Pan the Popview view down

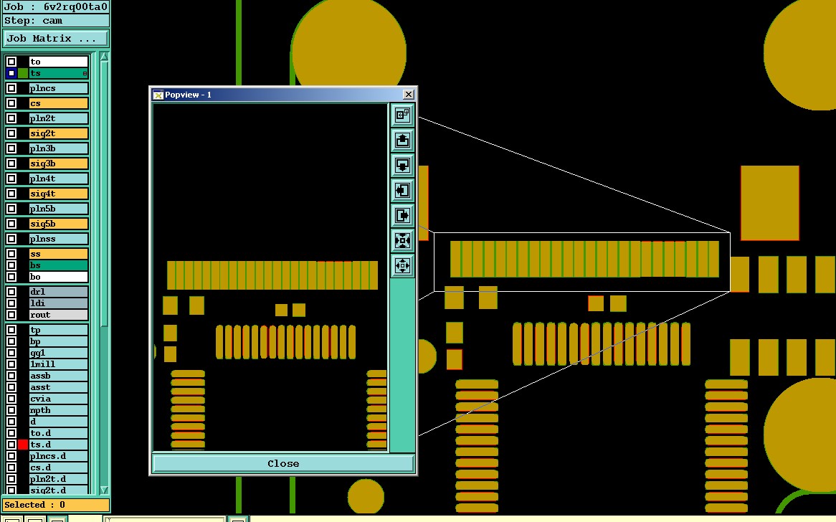402,165
